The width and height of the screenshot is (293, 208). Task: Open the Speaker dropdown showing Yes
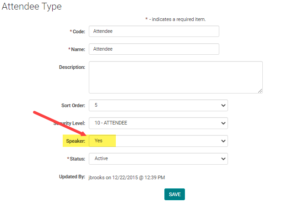pyautogui.click(x=158, y=141)
